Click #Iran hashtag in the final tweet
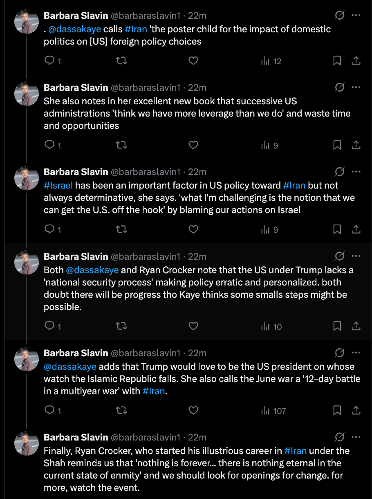 pyautogui.click(x=295, y=451)
